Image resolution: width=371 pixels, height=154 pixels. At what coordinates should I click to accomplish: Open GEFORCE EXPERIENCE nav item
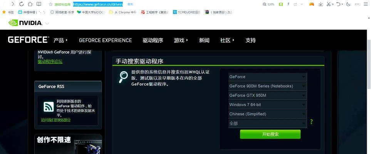point(105,40)
